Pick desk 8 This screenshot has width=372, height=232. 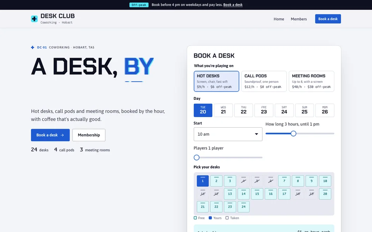[298, 181]
